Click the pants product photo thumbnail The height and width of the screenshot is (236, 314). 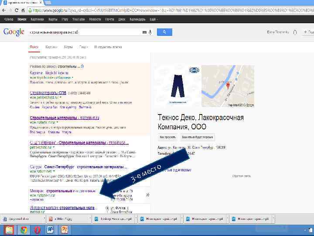[x=177, y=86]
